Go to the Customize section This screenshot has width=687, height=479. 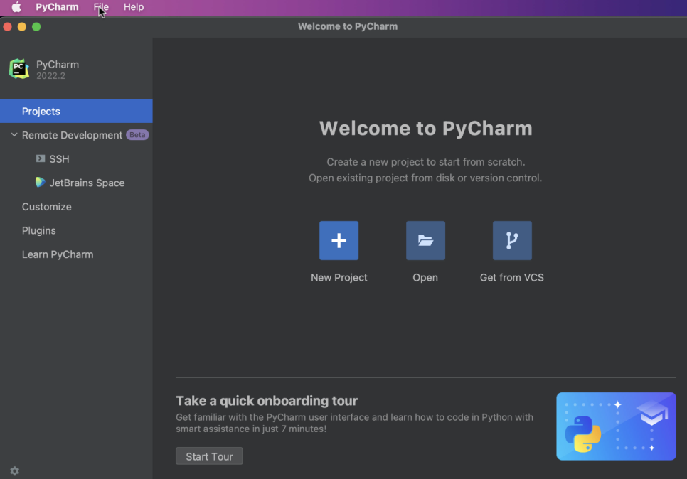tap(47, 207)
